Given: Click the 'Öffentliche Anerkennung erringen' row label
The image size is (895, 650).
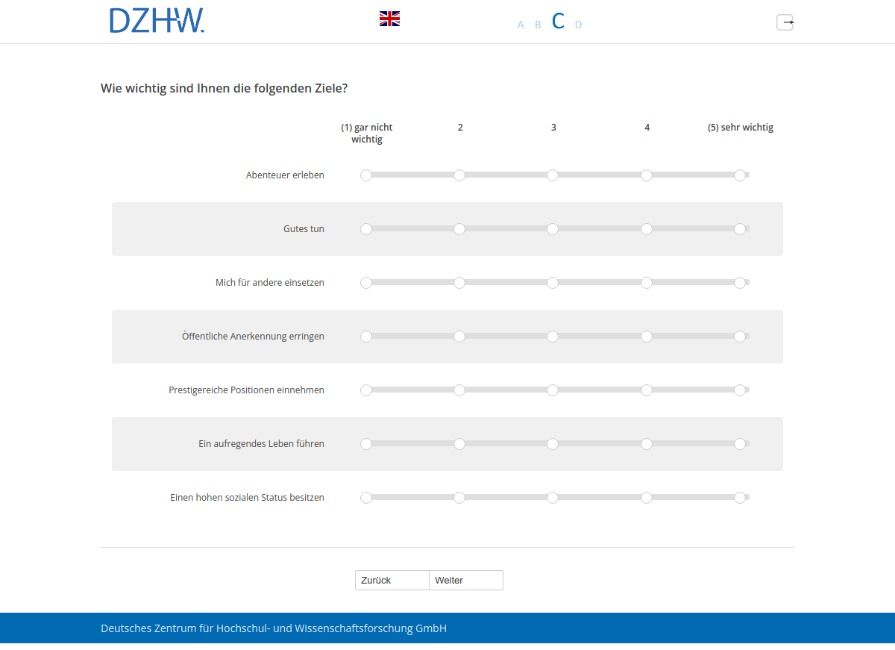Looking at the screenshot, I should pos(253,337).
